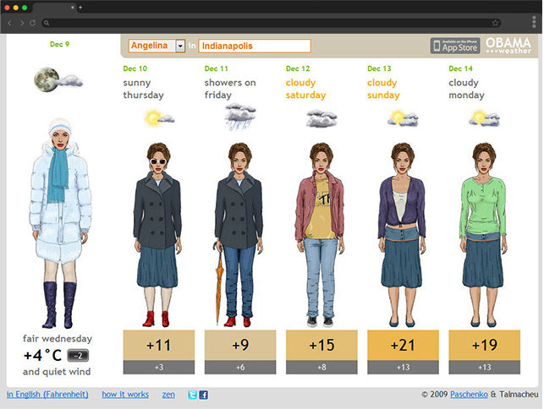Click the Obama Weather logo

508,46
